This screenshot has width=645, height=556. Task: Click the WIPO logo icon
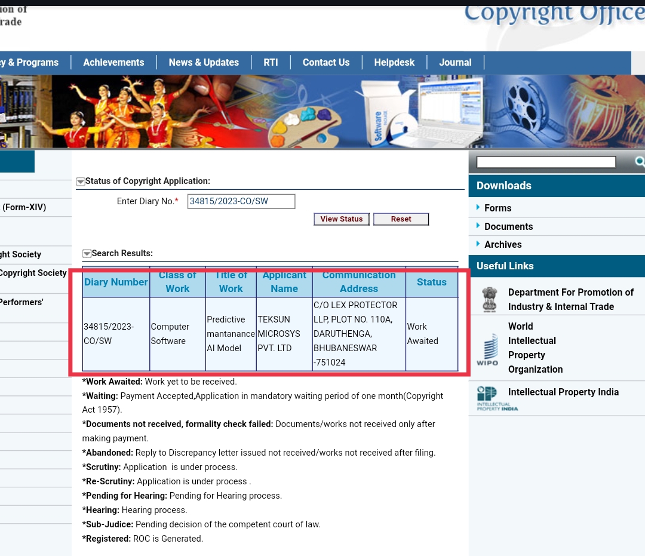[487, 349]
